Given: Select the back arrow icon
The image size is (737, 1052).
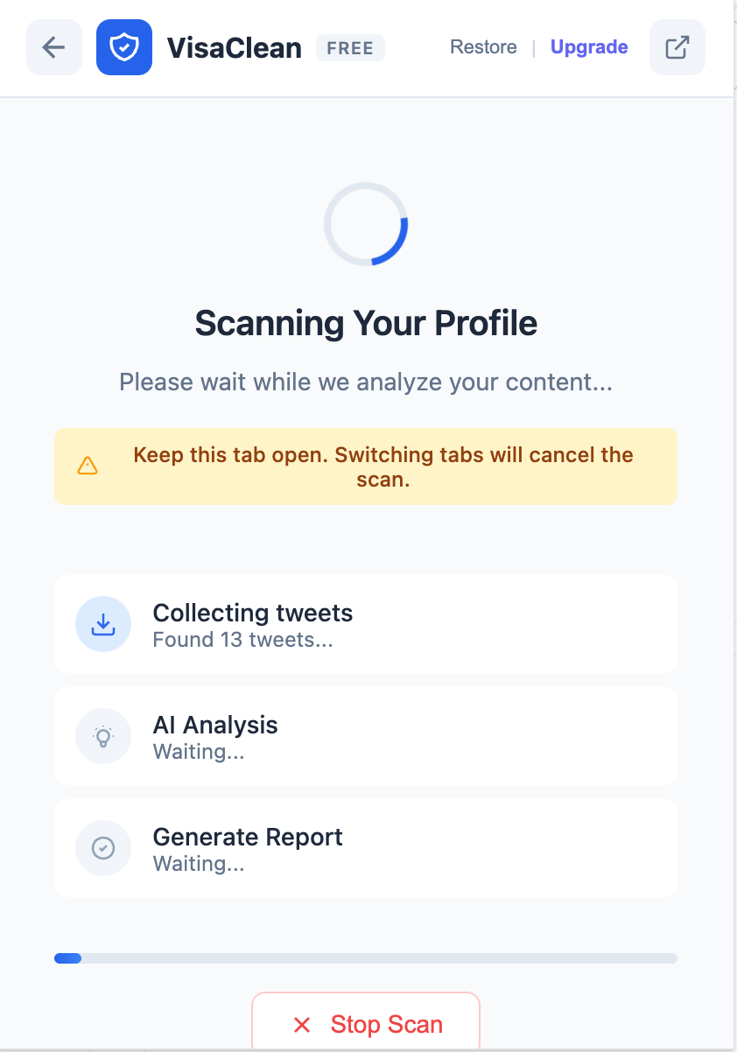Looking at the screenshot, I should coord(53,47).
